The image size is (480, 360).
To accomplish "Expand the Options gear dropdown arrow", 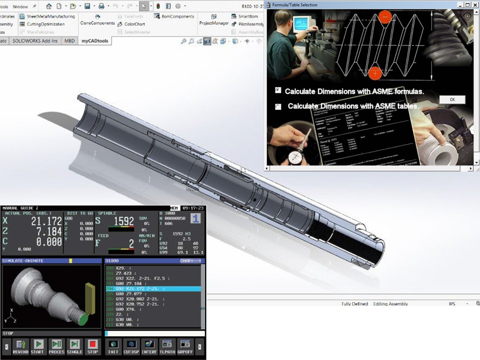I will [185, 6].
